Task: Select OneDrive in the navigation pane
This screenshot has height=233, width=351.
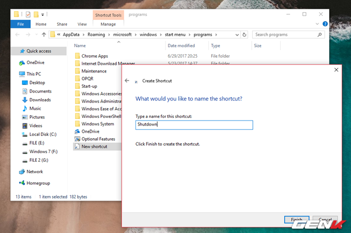Action: pos(35,62)
